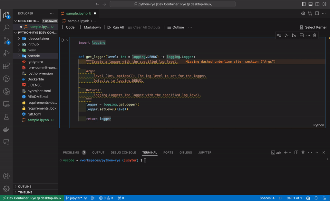Open the Search view in activity bar
The height and width of the screenshot is (201, 330).
point(6,28)
